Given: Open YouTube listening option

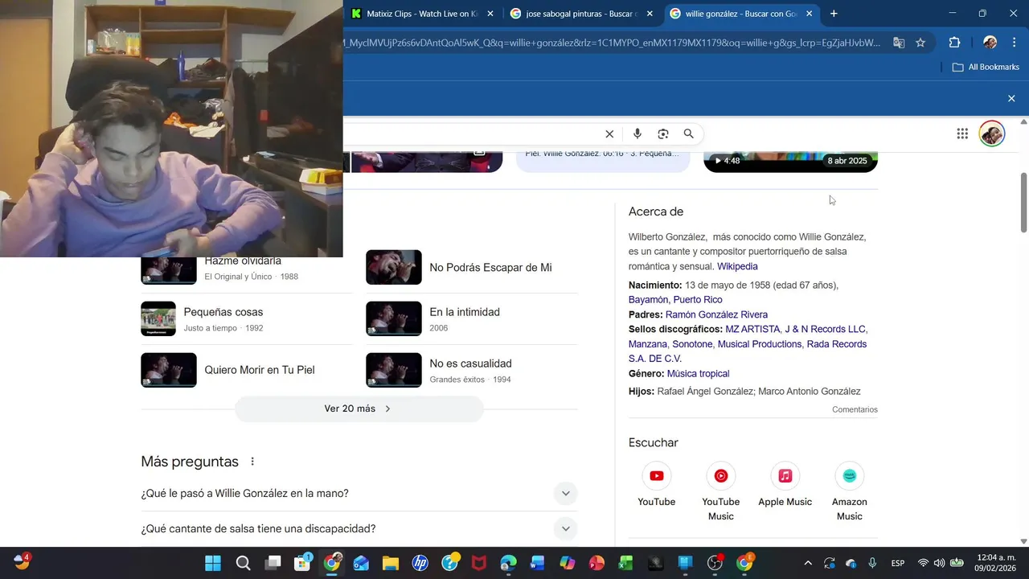Looking at the screenshot, I should 657,486.
